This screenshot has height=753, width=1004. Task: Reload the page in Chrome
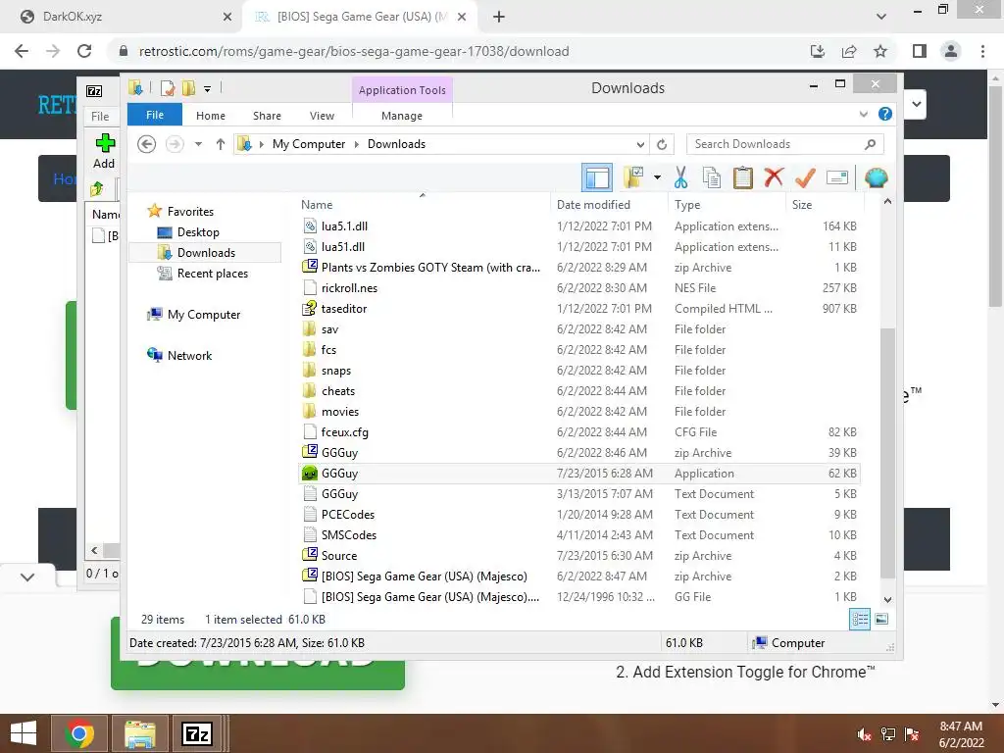84,51
